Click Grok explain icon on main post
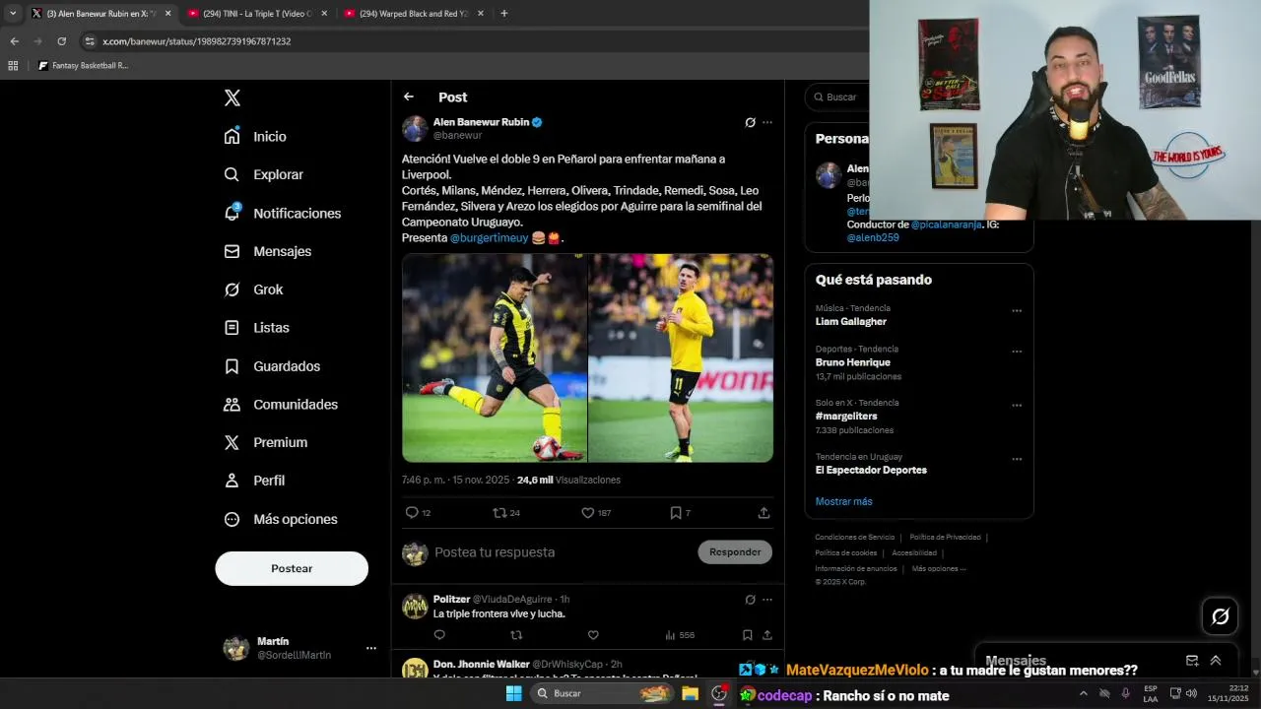 [x=750, y=122]
